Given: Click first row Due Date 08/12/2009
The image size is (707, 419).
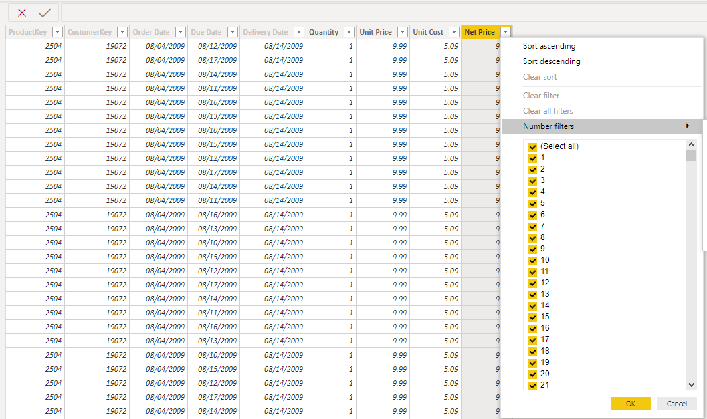Looking at the screenshot, I should coord(214,46).
